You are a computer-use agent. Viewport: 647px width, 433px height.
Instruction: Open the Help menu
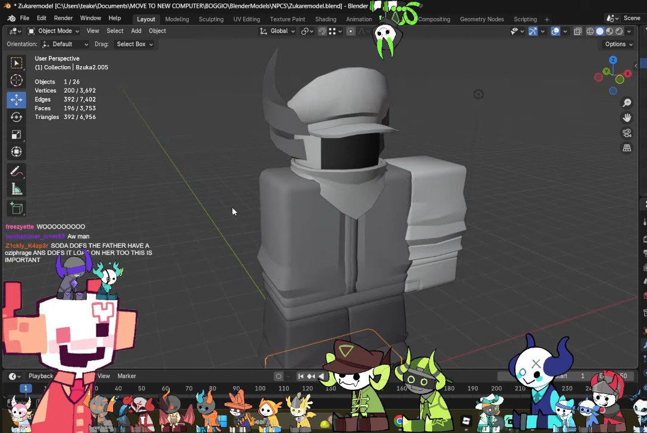[115, 18]
